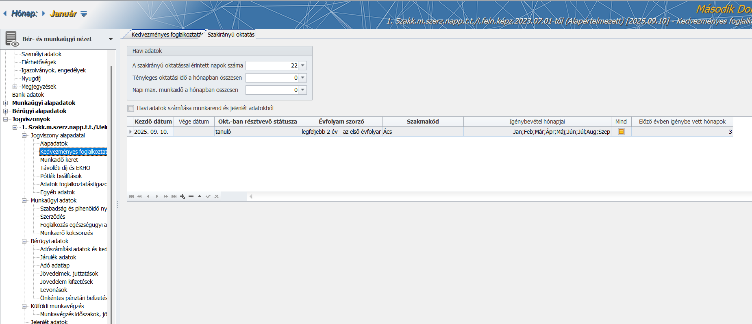Open Jövedelmek, juttatások item
The image size is (752, 324).
click(69, 274)
